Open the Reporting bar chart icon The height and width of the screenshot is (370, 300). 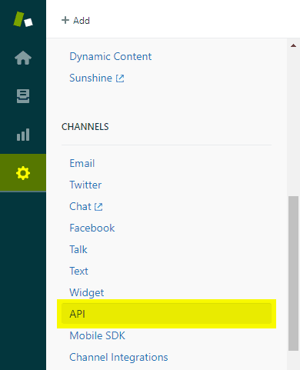pos(23,135)
